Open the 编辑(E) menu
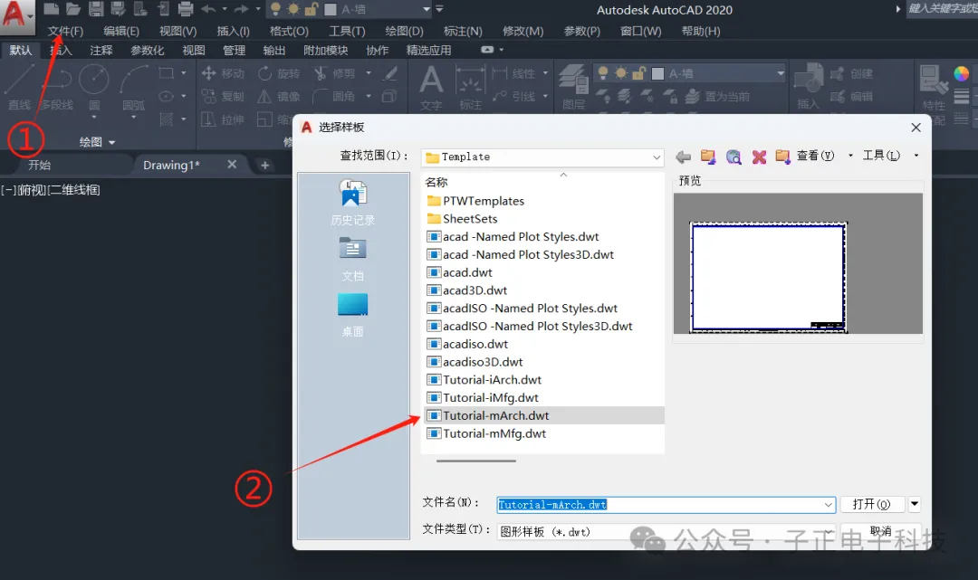Screen dimensions: 978x580 pyautogui.click(x=121, y=31)
